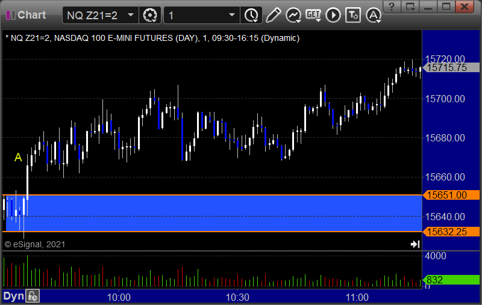
Task: Click the 15680.00 price axis label
Action: (445, 138)
